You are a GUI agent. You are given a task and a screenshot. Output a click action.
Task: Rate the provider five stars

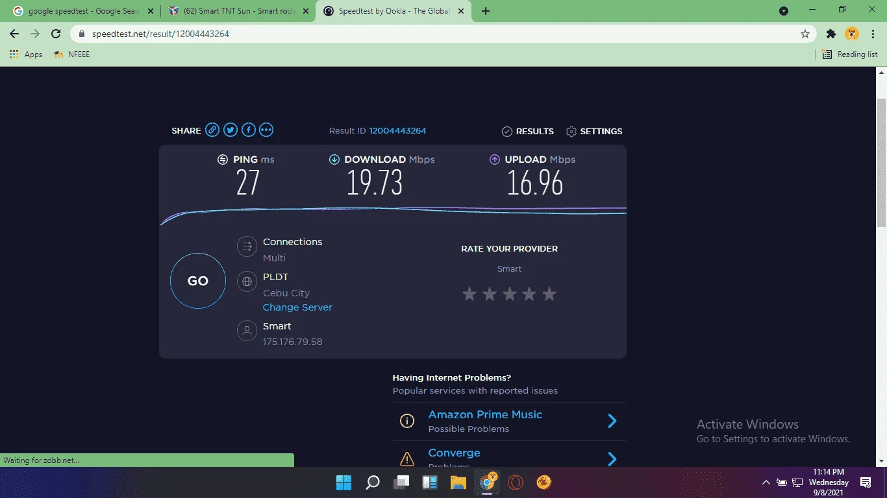coord(549,294)
